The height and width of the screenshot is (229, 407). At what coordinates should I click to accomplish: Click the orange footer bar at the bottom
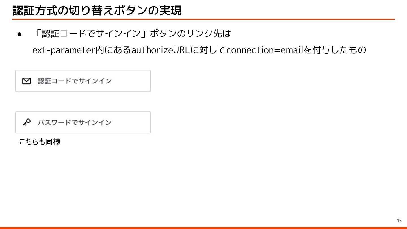[203, 228]
